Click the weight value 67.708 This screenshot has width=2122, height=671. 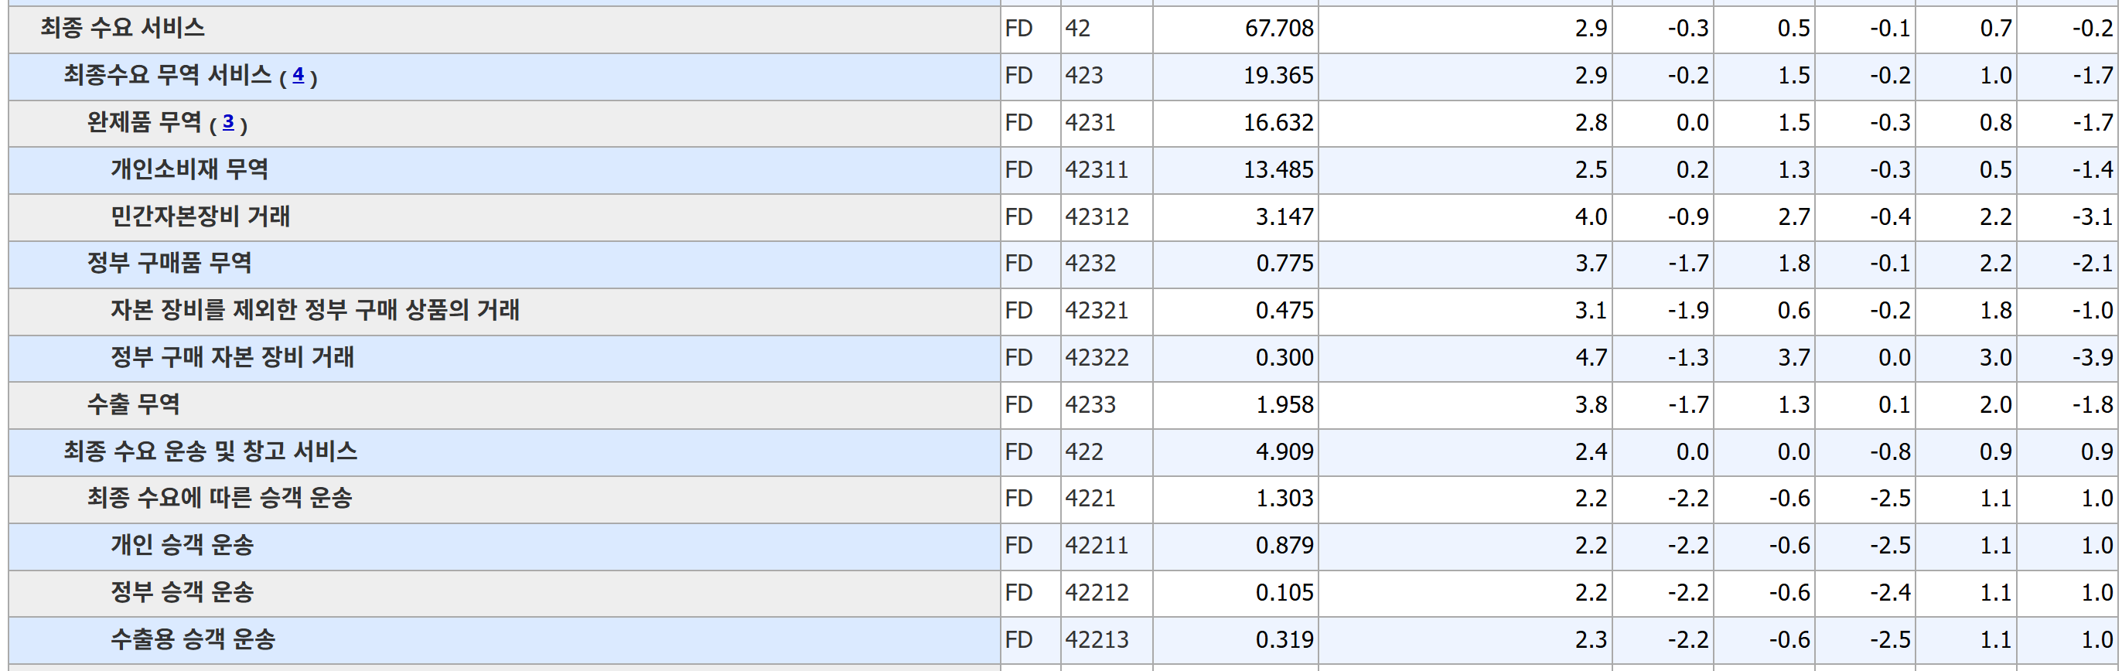tap(1278, 29)
